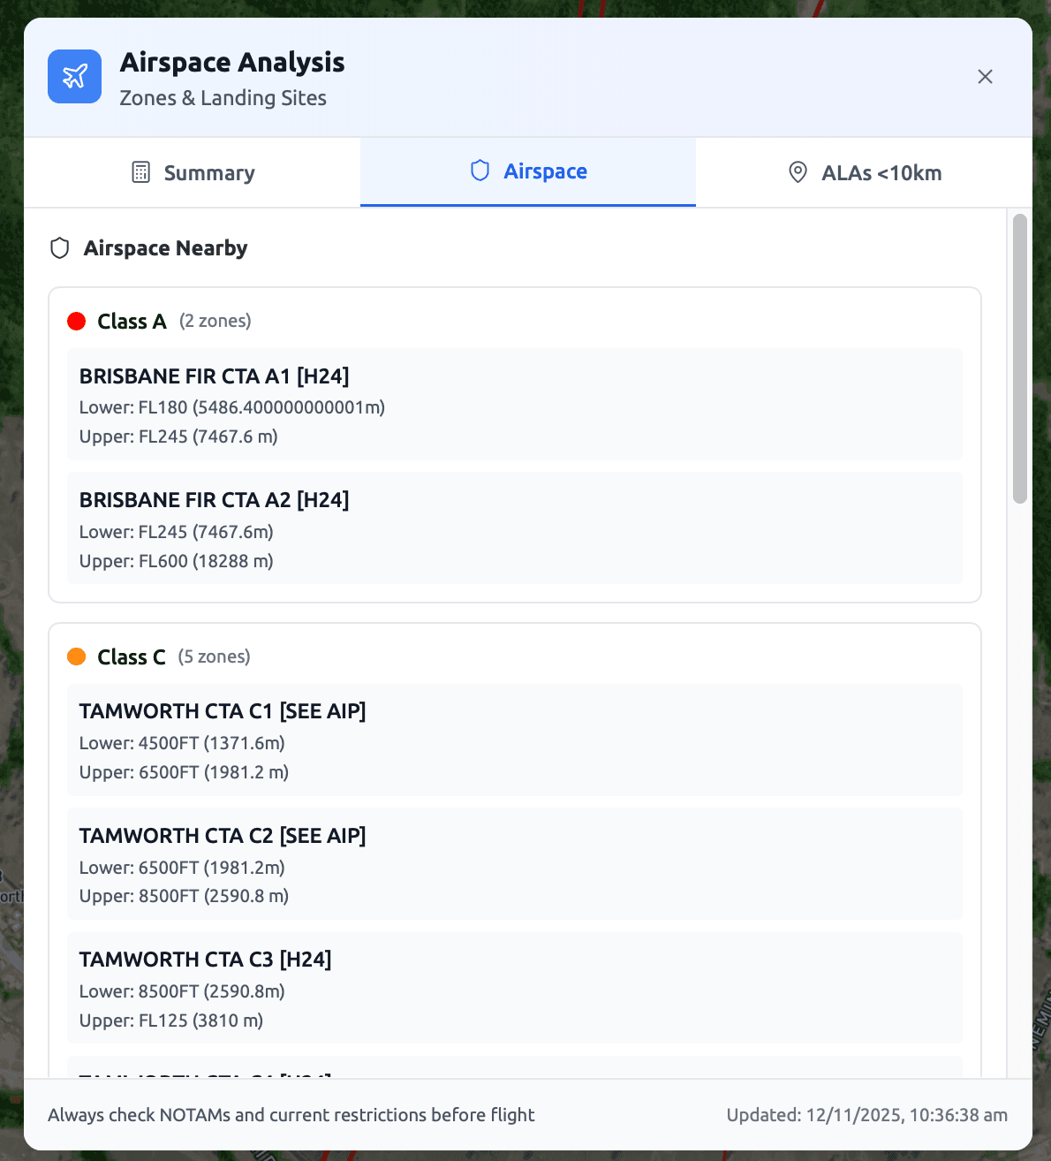Click the orange Class C status dot
This screenshot has height=1161, width=1051.
point(77,656)
